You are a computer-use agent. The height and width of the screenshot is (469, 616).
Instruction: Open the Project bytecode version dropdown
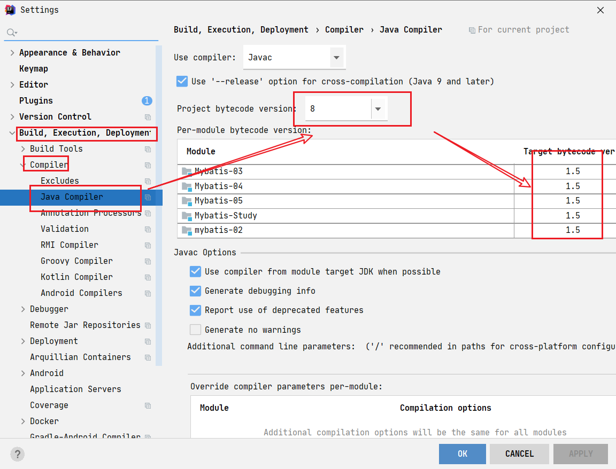click(x=378, y=109)
